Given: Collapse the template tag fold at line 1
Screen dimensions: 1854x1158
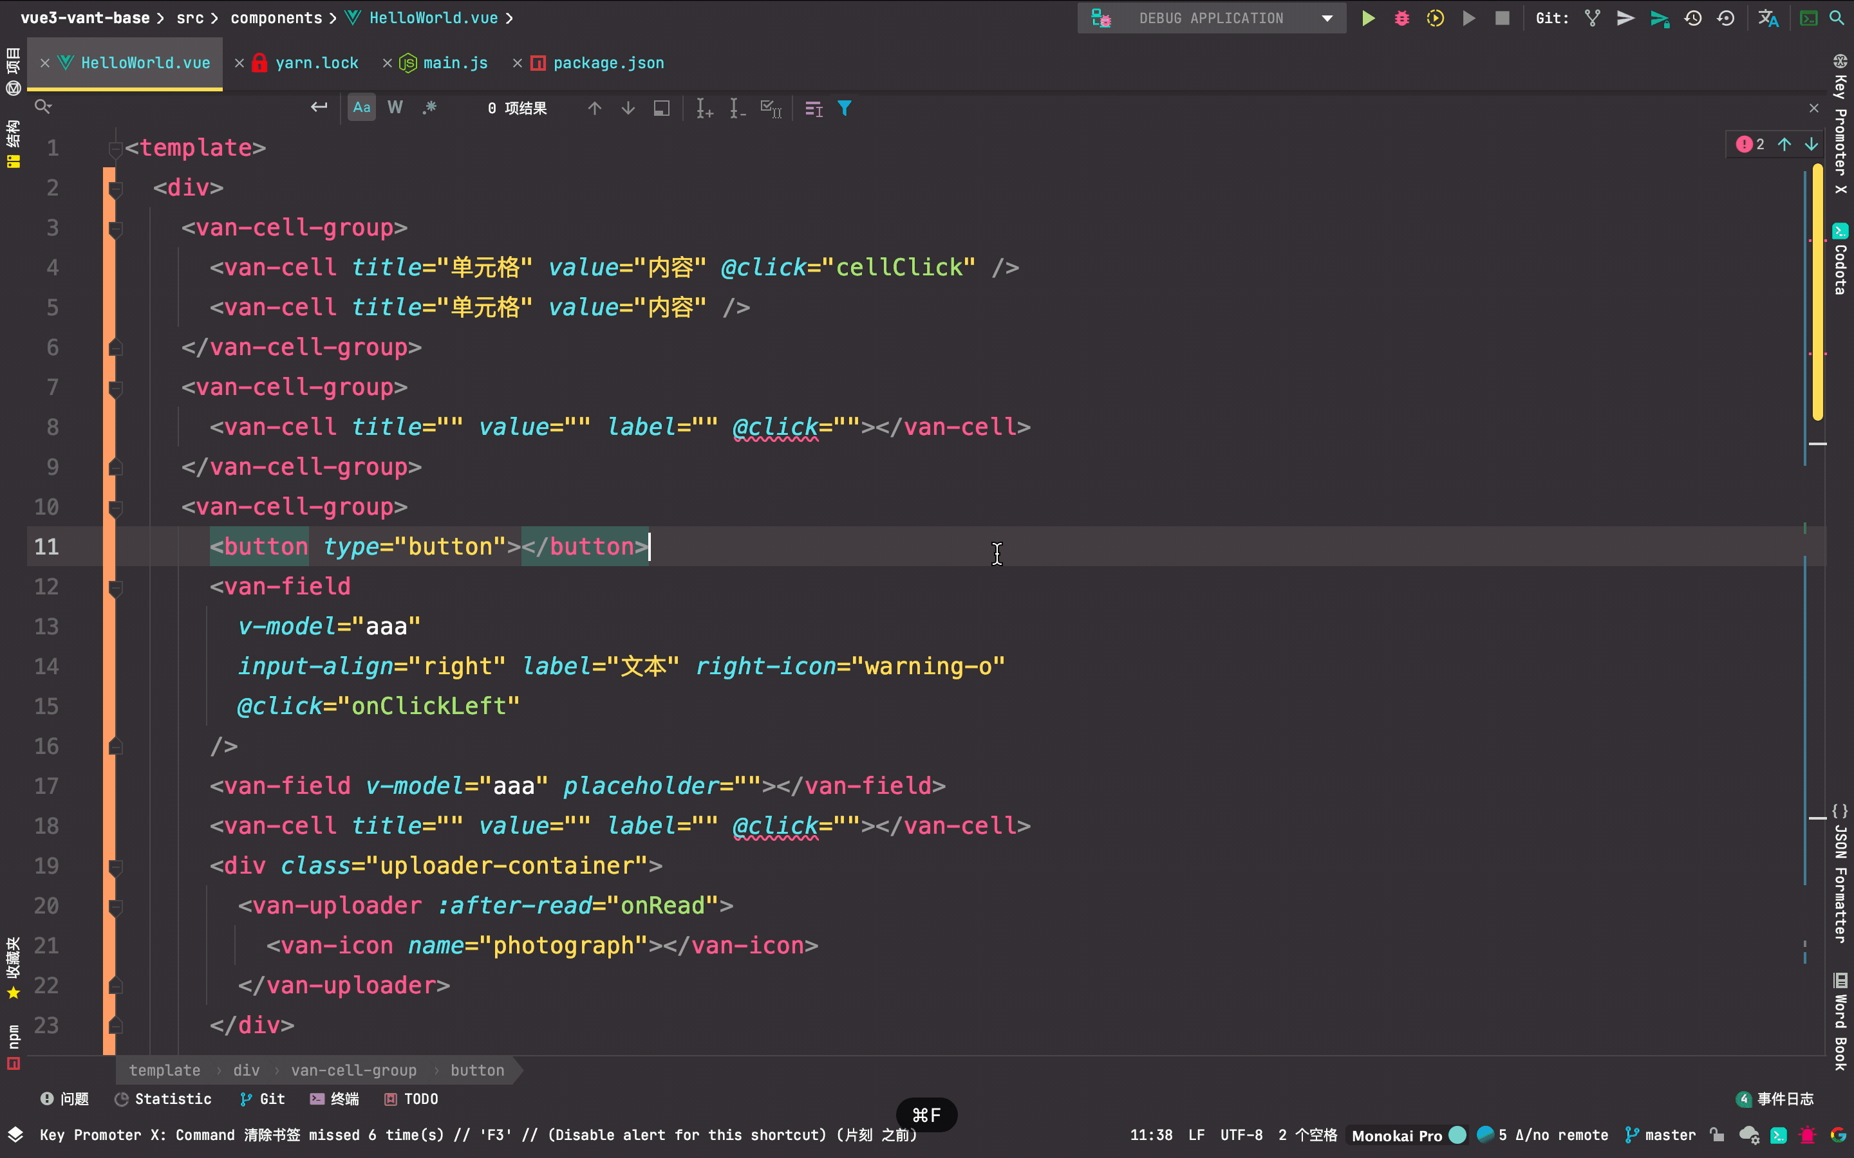Looking at the screenshot, I should pos(116,149).
